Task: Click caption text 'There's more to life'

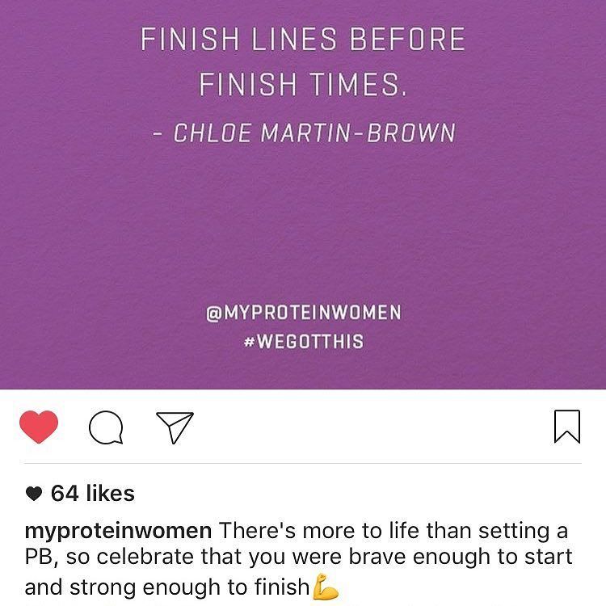Action: pos(319,530)
